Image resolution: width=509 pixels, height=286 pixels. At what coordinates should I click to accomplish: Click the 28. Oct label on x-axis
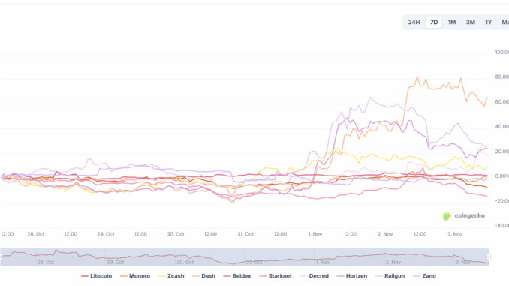[x=36, y=234]
